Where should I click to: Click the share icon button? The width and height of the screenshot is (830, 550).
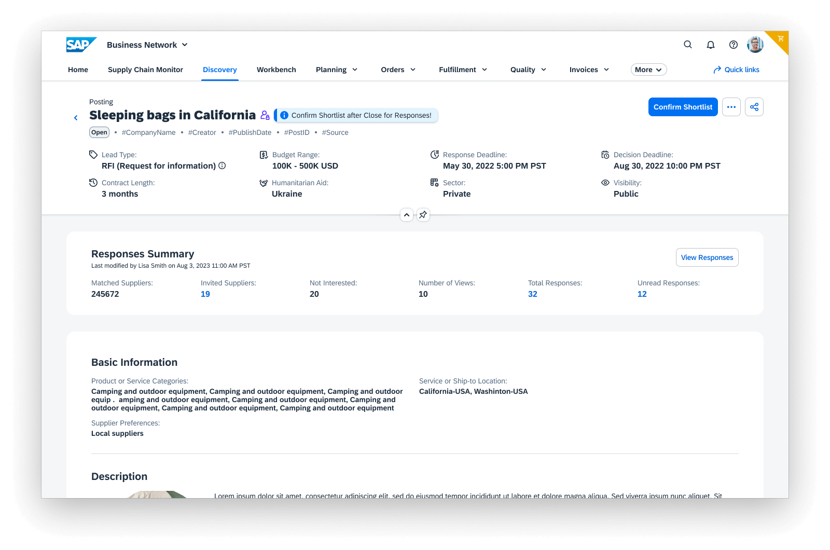(x=754, y=107)
